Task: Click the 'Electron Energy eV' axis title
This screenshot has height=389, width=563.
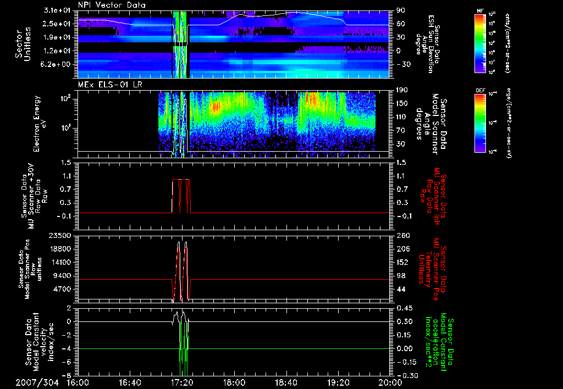Action: [x=40, y=124]
